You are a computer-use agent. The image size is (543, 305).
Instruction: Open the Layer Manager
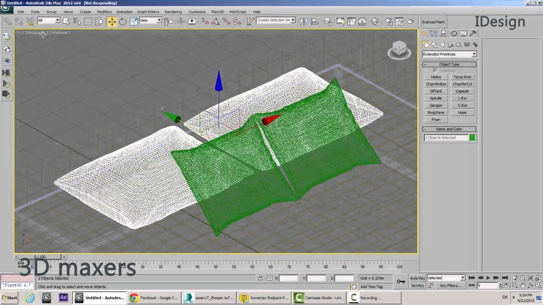(x=327, y=21)
